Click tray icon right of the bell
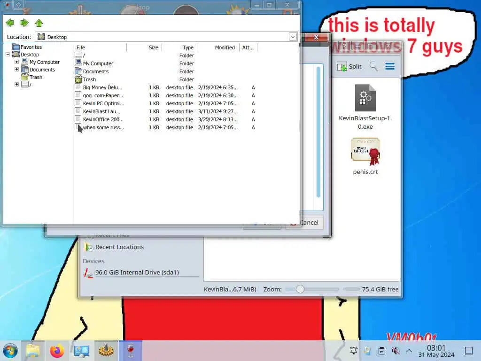Screen dimensions: 481x361 [x=367, y=350]
